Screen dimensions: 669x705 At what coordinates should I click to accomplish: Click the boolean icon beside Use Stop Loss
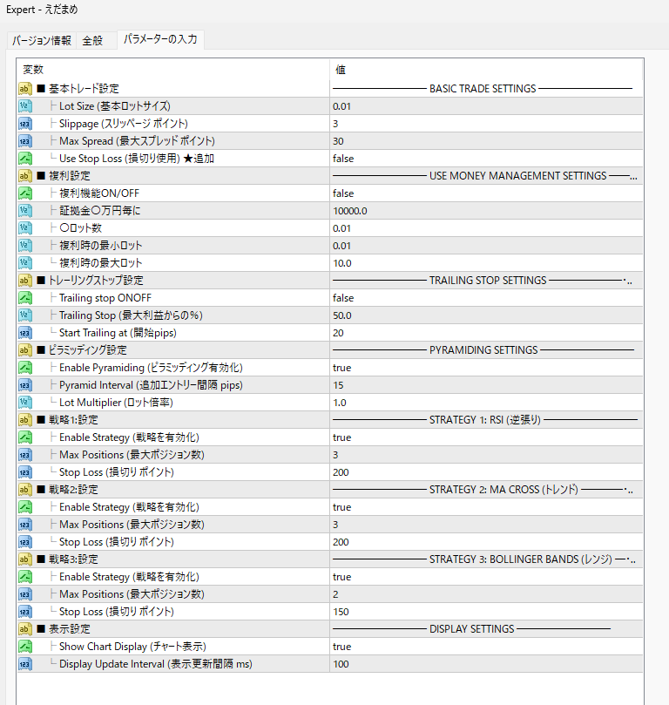(25, 159)
